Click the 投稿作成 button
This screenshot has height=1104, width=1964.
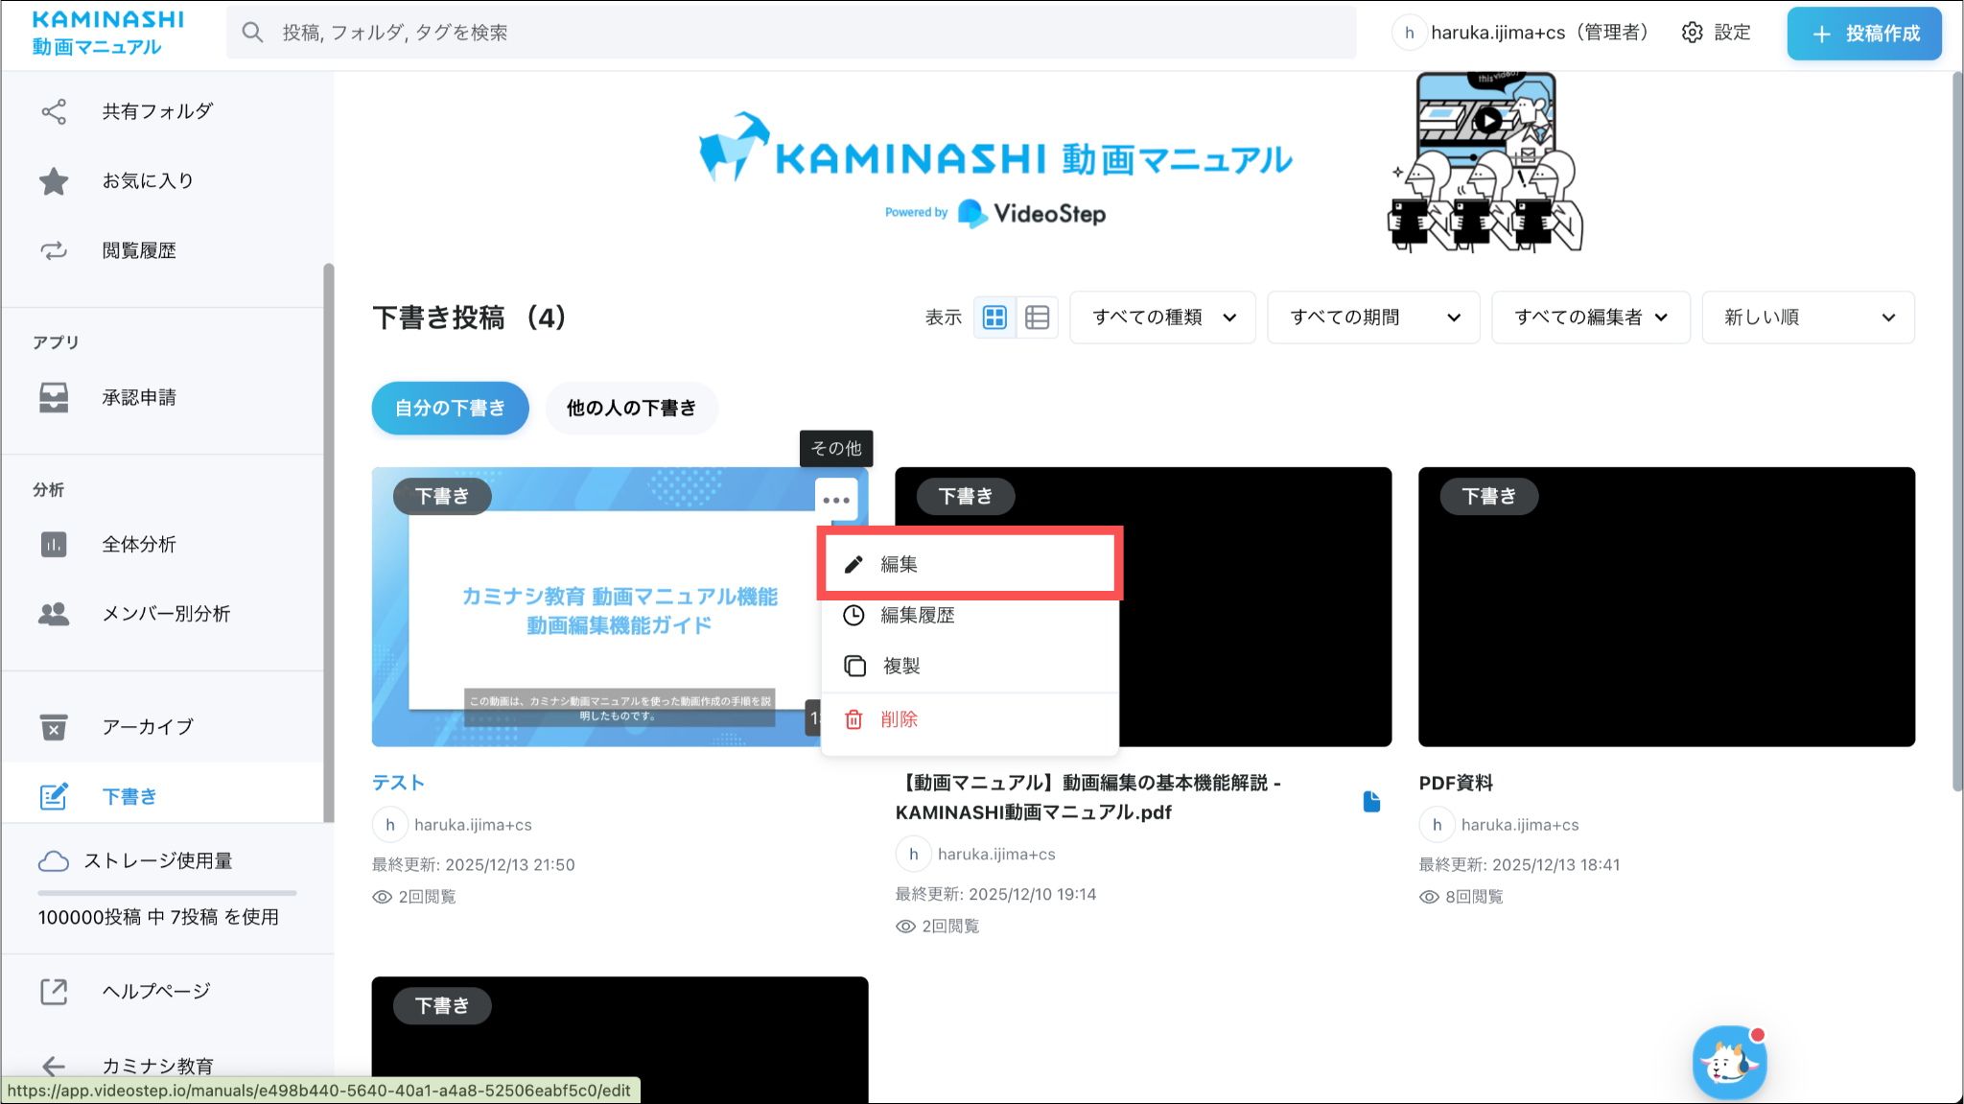pos(1863,34)
